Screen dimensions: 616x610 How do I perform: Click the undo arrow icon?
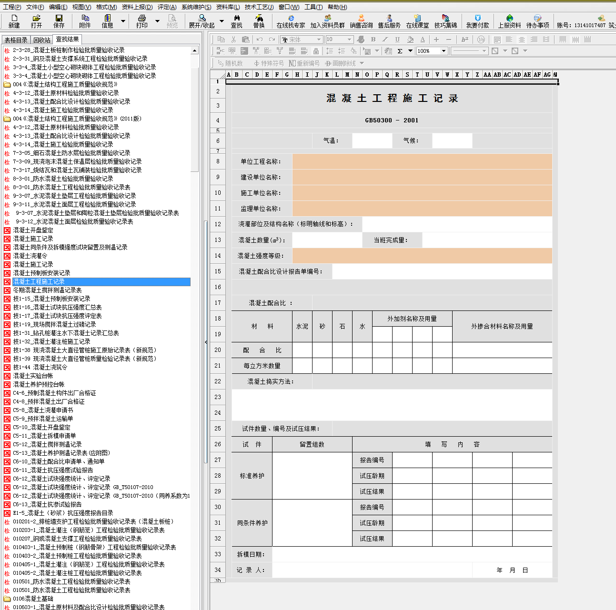(x=260, y=40)
